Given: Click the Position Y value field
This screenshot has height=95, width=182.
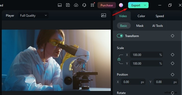Looking at the screenshot, I should coord(166,82).
